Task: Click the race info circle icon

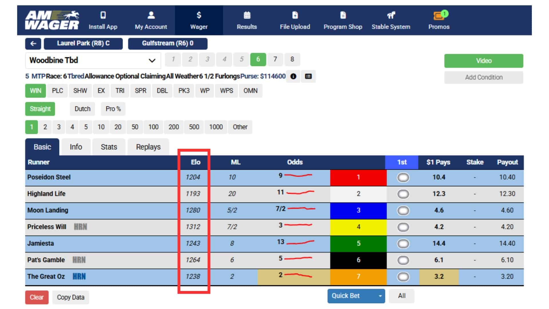Action: (293, 76)
